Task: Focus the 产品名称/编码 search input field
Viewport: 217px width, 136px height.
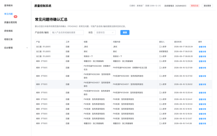Action: (x=67, y=32)
